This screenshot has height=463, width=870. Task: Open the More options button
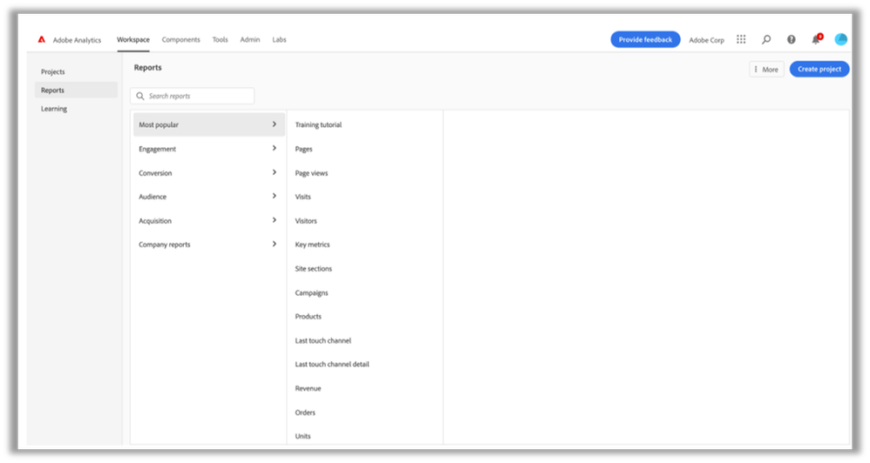(766, 69)
